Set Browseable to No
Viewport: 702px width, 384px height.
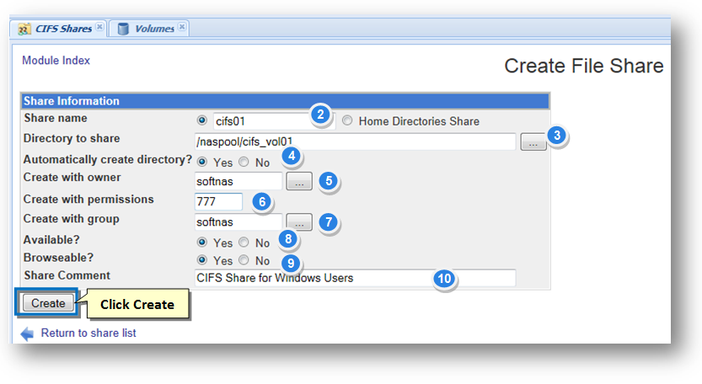tap(244, 261)
